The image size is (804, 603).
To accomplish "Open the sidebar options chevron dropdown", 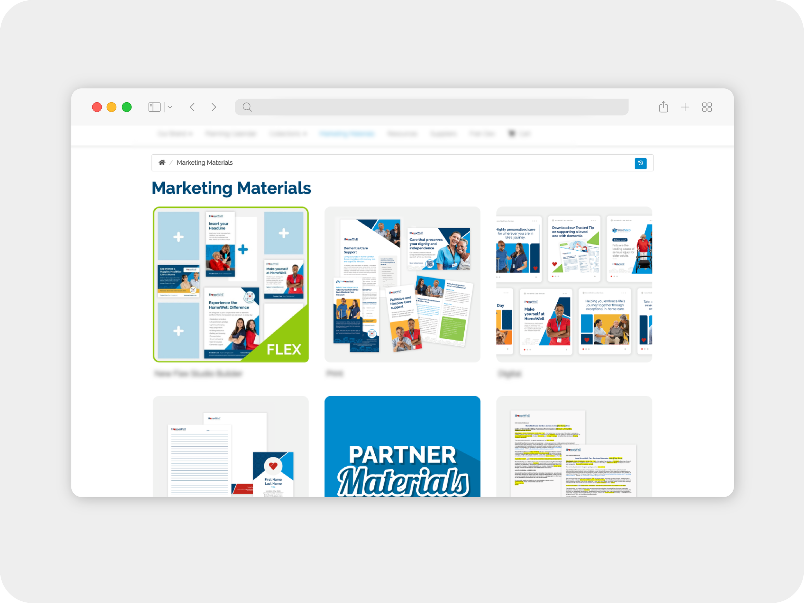I will (170, 107).
